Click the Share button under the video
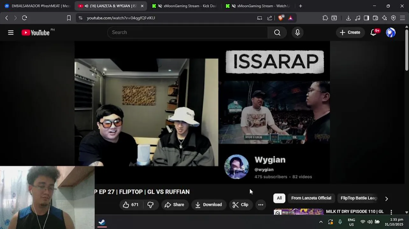The image size is (409, 229). (x=174, y=205)
